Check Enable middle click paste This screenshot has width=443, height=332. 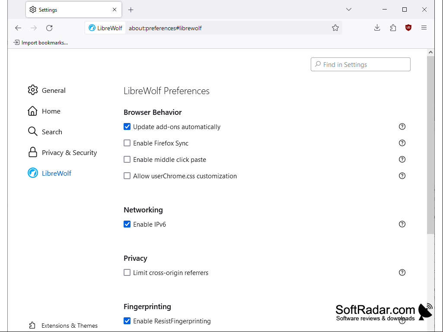click(x=127, y=159)
